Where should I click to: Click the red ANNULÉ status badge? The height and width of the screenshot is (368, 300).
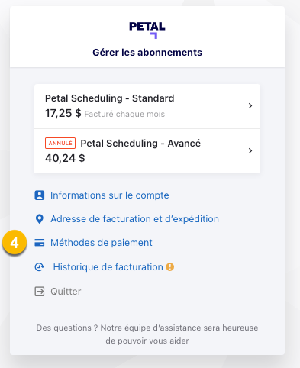pyautogui.click(x=60, y=143)
